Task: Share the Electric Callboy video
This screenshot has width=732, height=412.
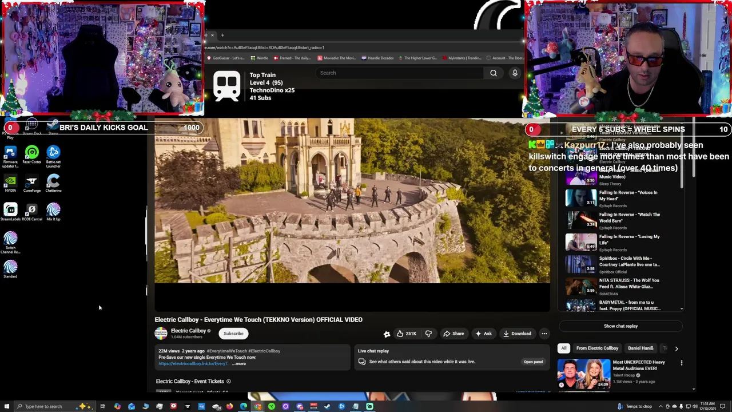Action: click(x=453, y=334)
